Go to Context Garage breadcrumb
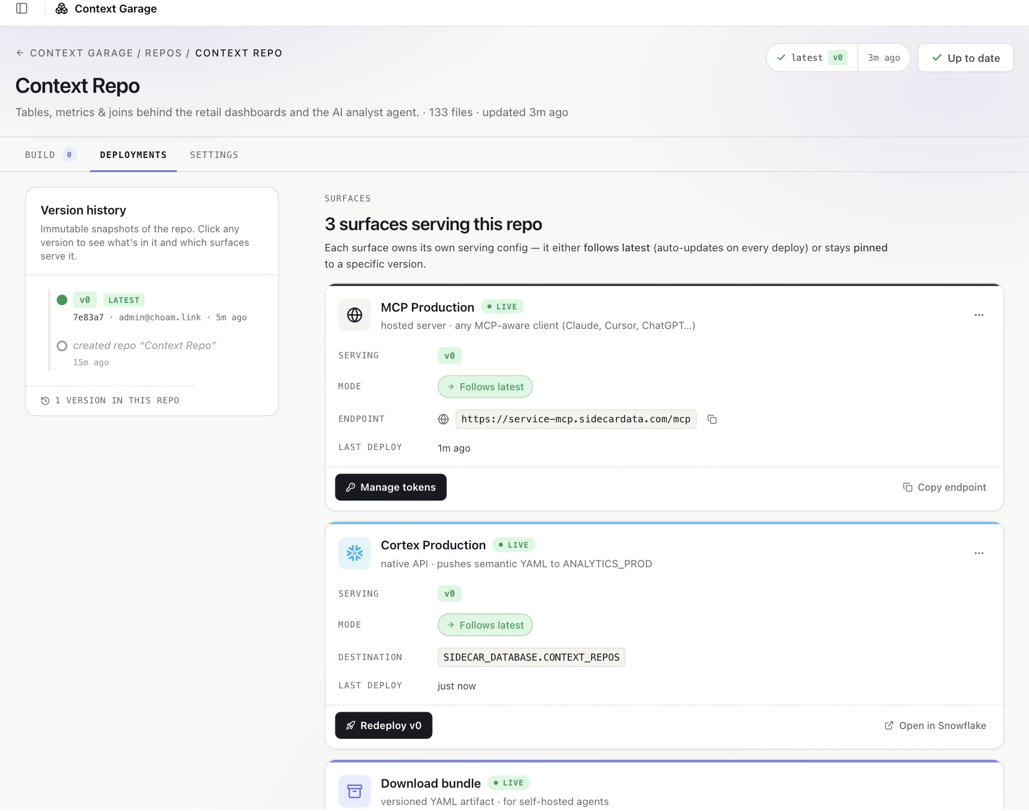The width and height of the screenshot is (1029, 811). pyautogui.click(x=81, y=53)
